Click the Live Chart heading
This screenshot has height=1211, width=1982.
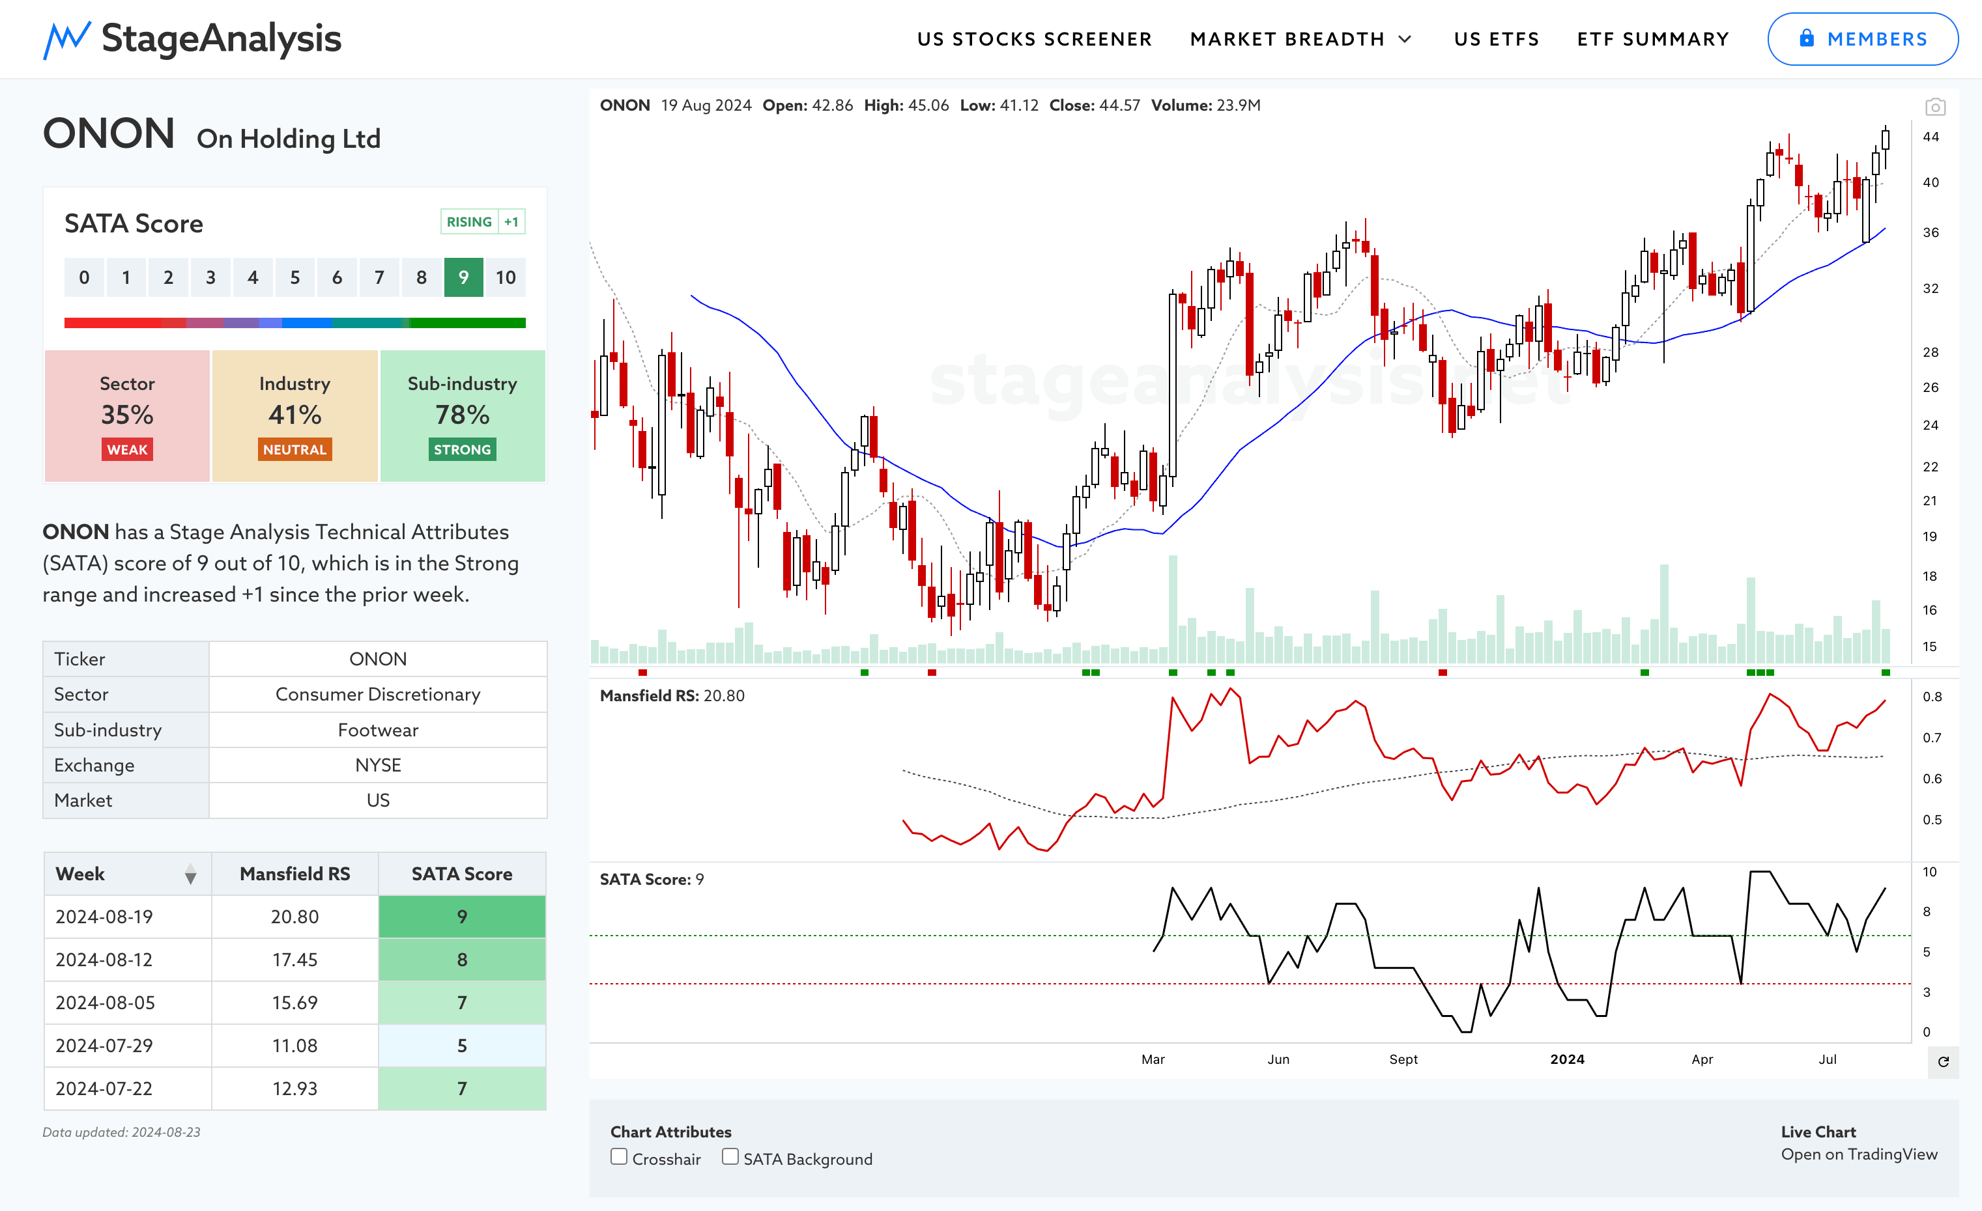(1818, 1132)
